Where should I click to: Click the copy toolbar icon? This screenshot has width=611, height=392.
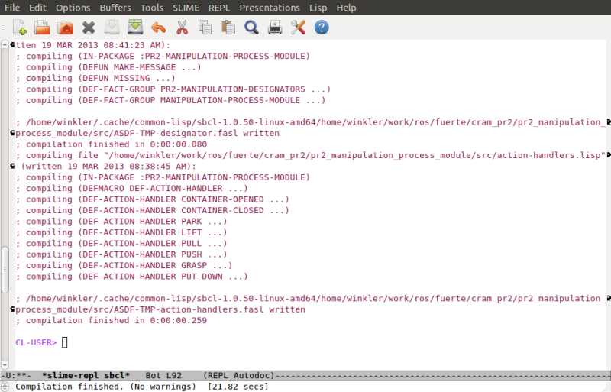tap(205, 28)
